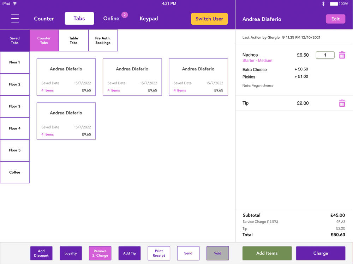Go to the Keypad tab
The image size is (353, 264).
(x=149, y=19)
